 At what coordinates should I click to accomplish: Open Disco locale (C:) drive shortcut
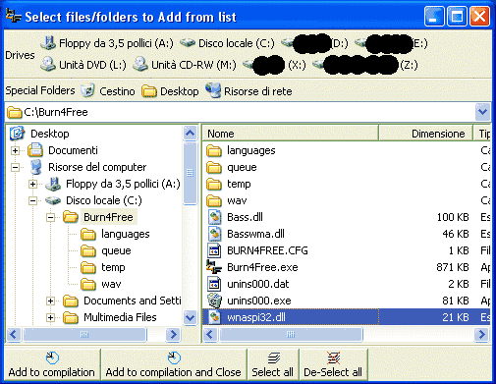click(227, 43)
